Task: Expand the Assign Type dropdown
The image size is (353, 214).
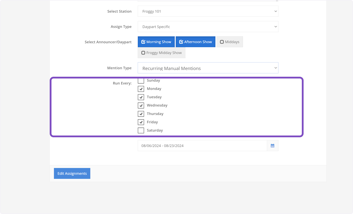Action: [208, 27]
